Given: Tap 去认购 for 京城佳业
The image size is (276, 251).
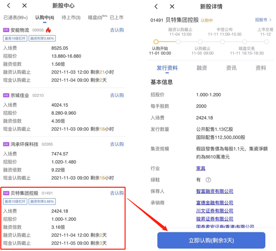Looking at the screenshot, I should point(117,95).
